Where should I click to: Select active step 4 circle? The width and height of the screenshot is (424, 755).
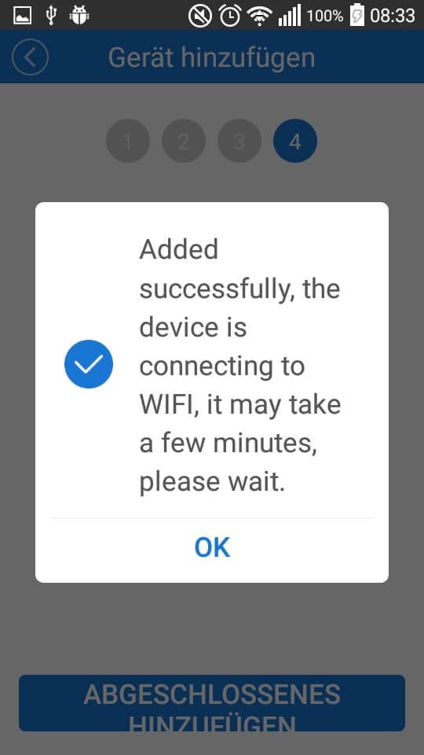[295, 141]
